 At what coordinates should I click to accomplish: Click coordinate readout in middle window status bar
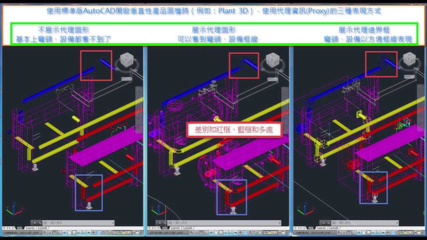(166, 233)
